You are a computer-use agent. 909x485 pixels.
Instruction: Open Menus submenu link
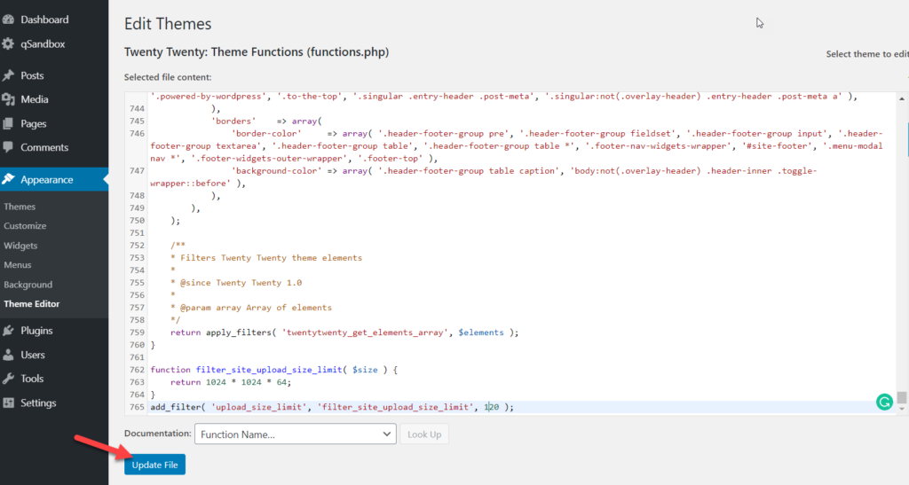point(18,264)
